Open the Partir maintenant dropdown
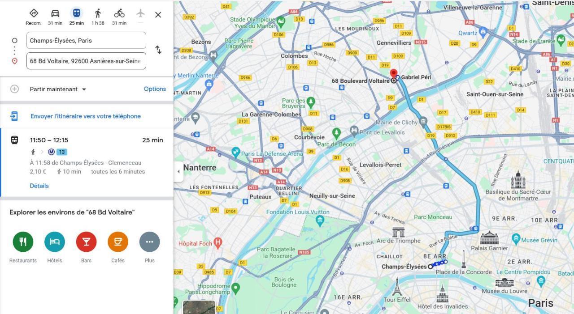The height and width of the screenshot is (314, 574). pos(58,89)
